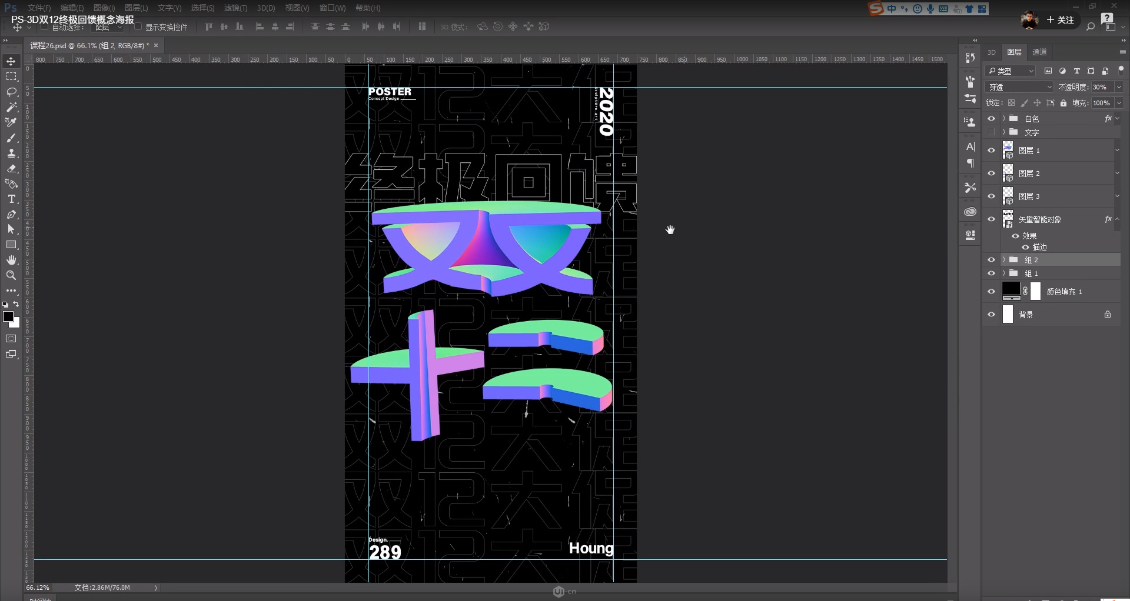
Task: Open the 3D(D) menu
Action: pyautogui.click(x=266, y=8)
